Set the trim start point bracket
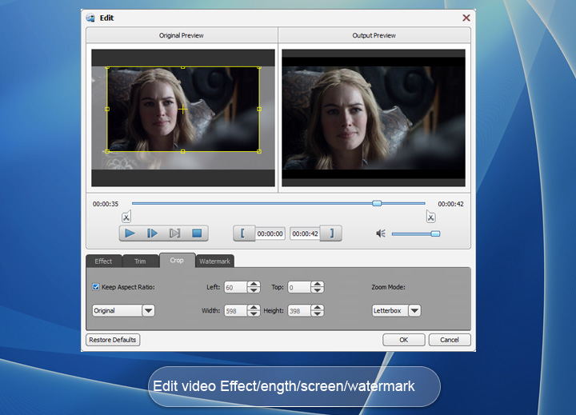The width and height of the screenshot is (576, 415). point(243,233)
